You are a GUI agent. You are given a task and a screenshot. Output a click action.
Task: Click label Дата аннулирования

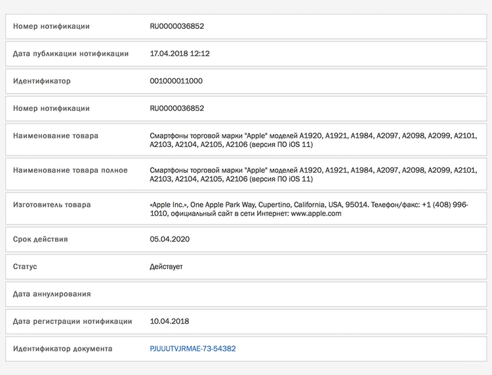52,294
